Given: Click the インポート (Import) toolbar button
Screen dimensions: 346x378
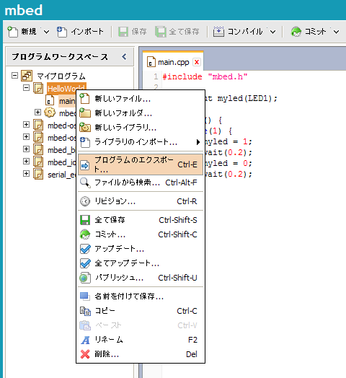Looking at the screenshot, I should click(x=80, y=32).
